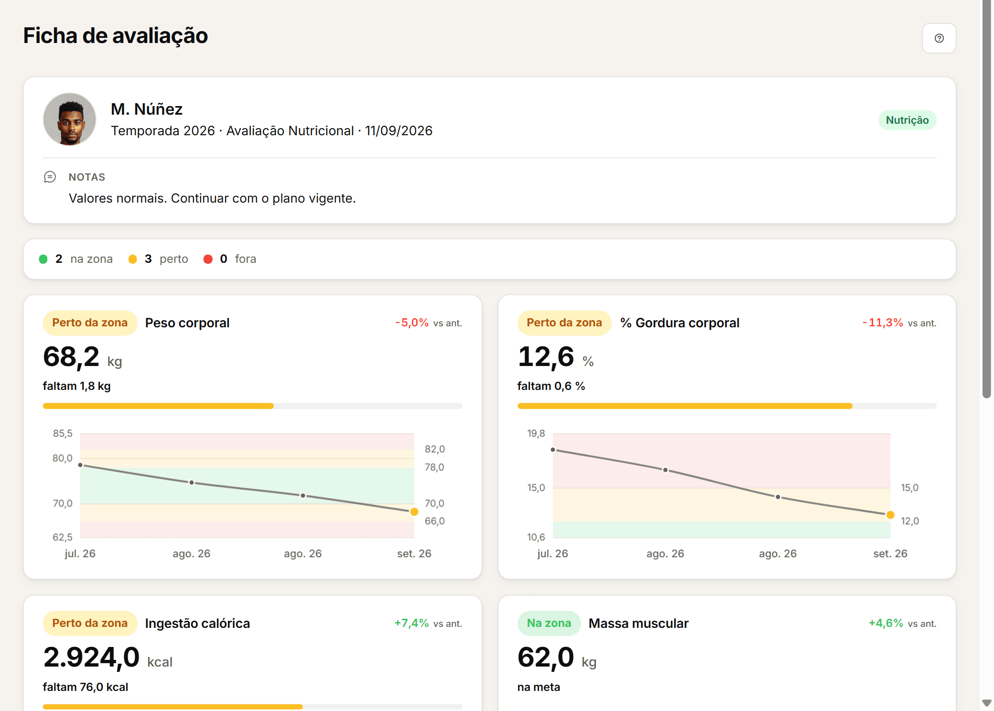Click the jul. 26 point on the body fat chart

click(553, 450)
